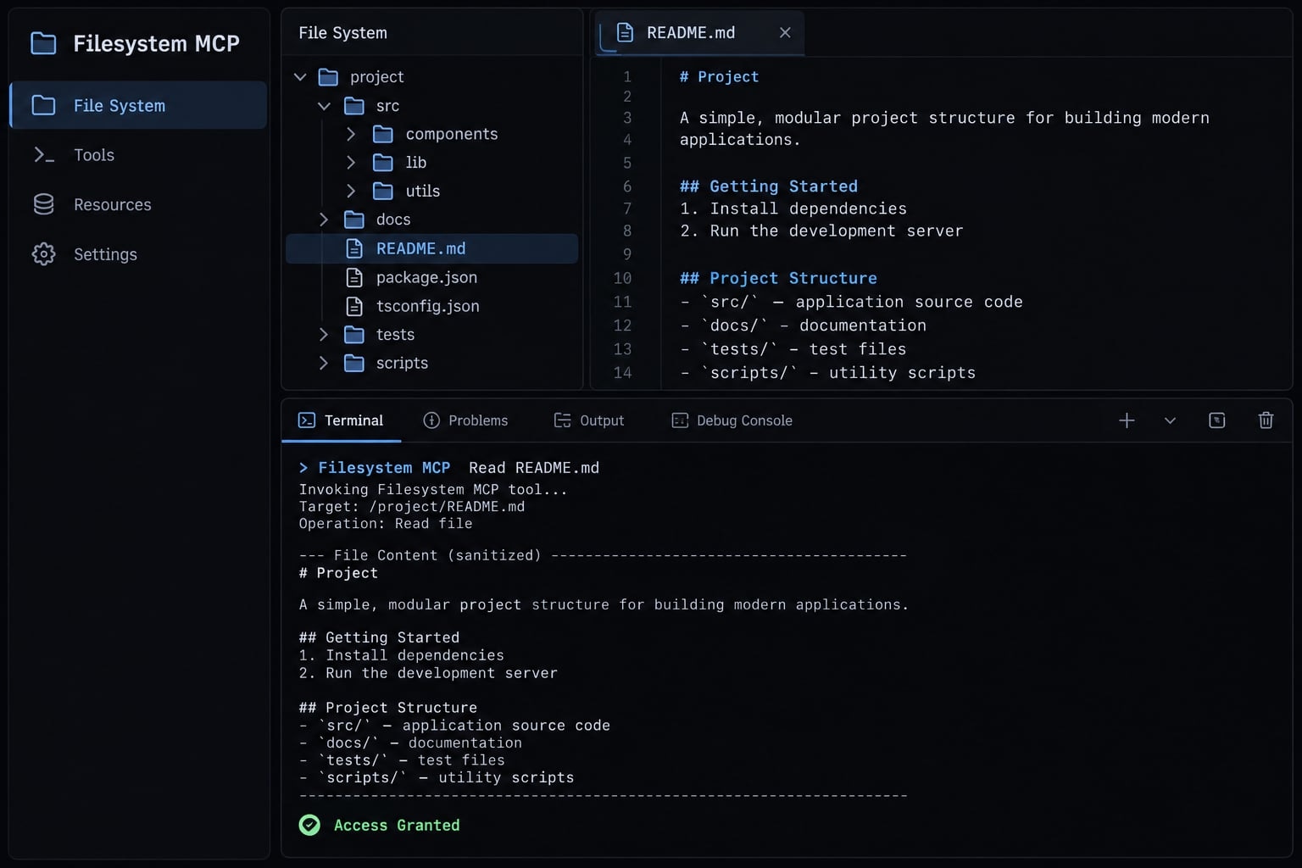The width and height of the screenshot is (1302, 868).
Task: Delete terminal with the trash icon
Action: [1266, 420]
